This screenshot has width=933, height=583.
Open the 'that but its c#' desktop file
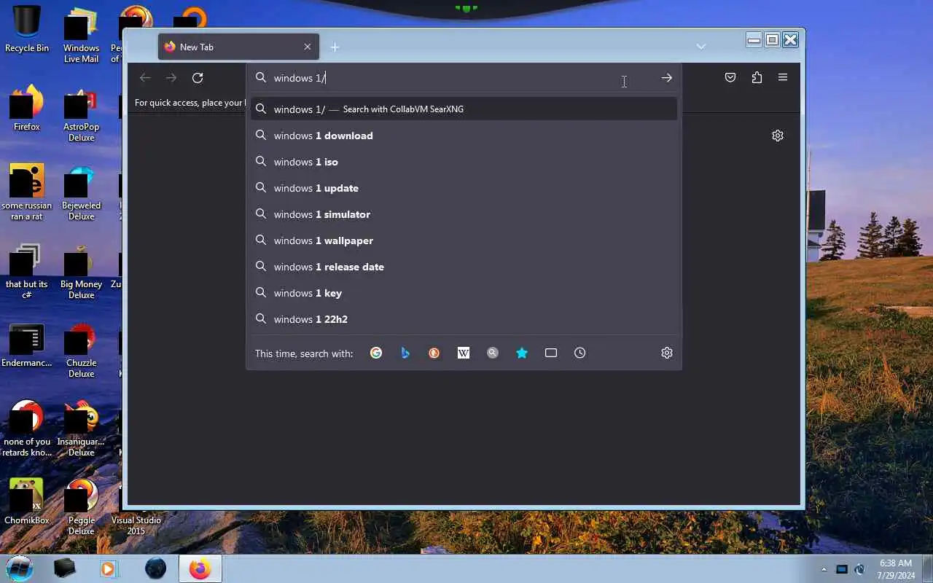click(27, 271)
